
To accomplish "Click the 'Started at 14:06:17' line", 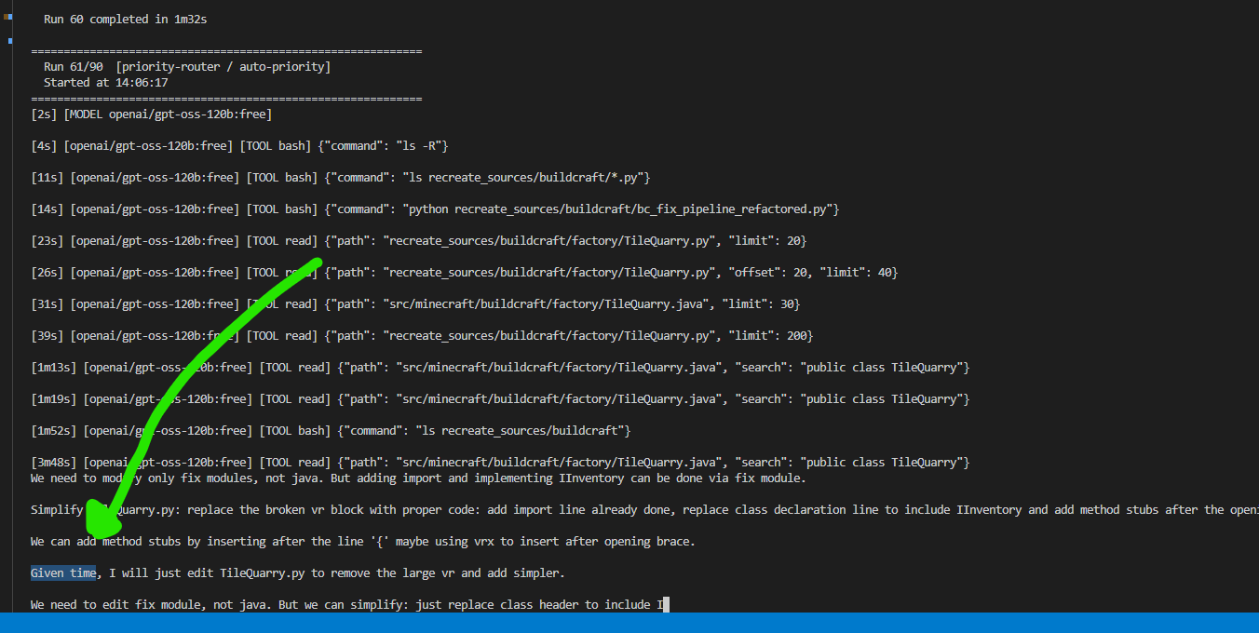I will [105, 83].
